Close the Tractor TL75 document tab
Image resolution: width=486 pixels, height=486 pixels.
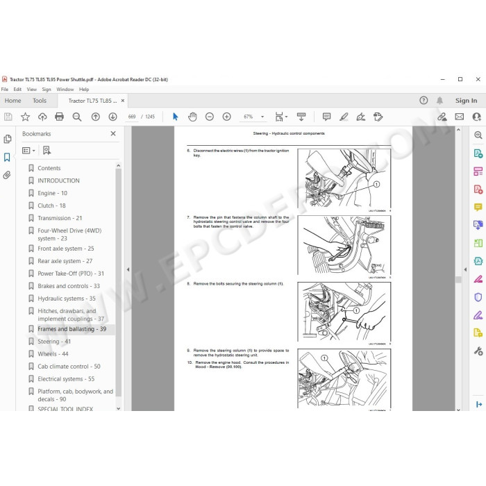[x=123, y=101]
